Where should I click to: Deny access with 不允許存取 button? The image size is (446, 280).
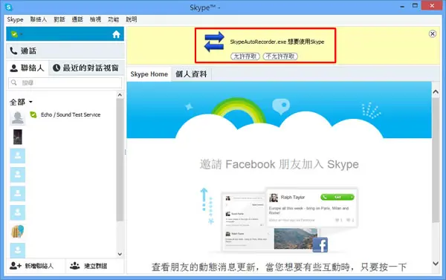[x=280, y=56]
